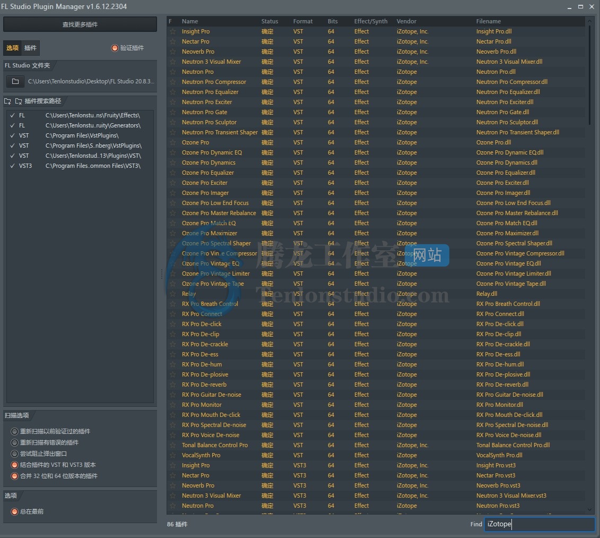Favorite the RX Pro Mouth De-click plugin
The width and height of the screenshot is (600, 538).
tap(173, 415)
